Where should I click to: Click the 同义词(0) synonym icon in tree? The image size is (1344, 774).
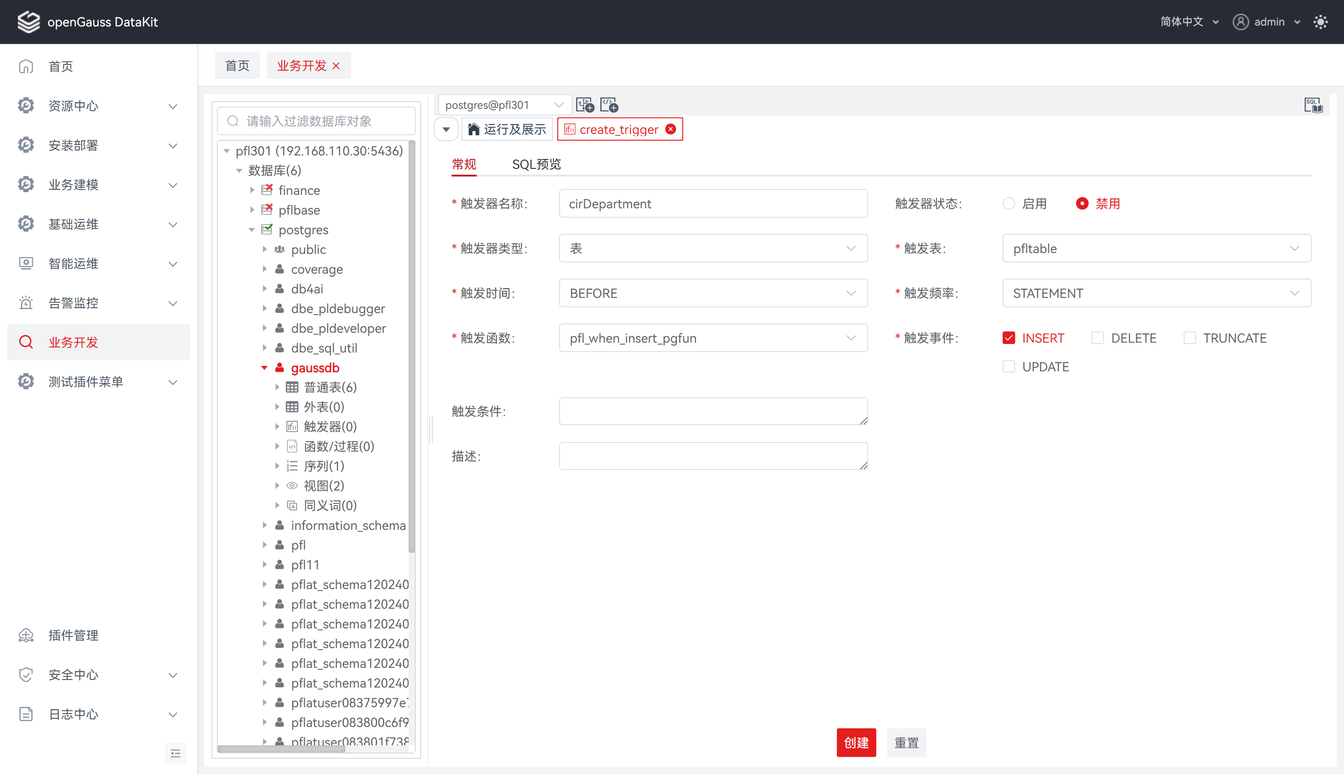click(x=292, y=505)
